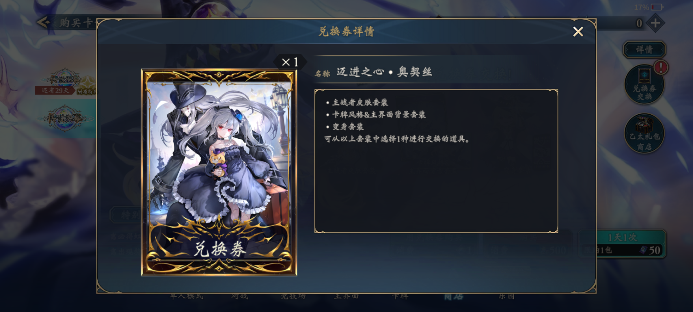Close the 兑换券详情 dialog
The width and height of the screenshot is (693, 312).
pos(578,32)
